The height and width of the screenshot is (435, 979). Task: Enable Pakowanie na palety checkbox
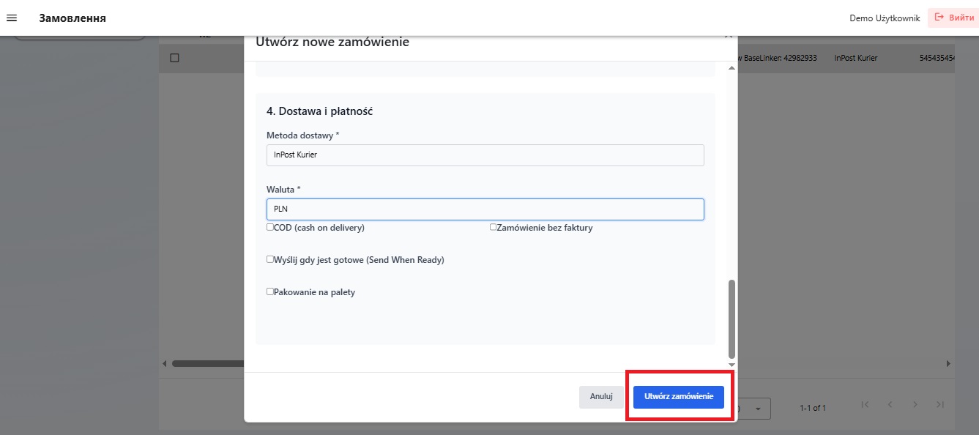[x=270, y=291]
